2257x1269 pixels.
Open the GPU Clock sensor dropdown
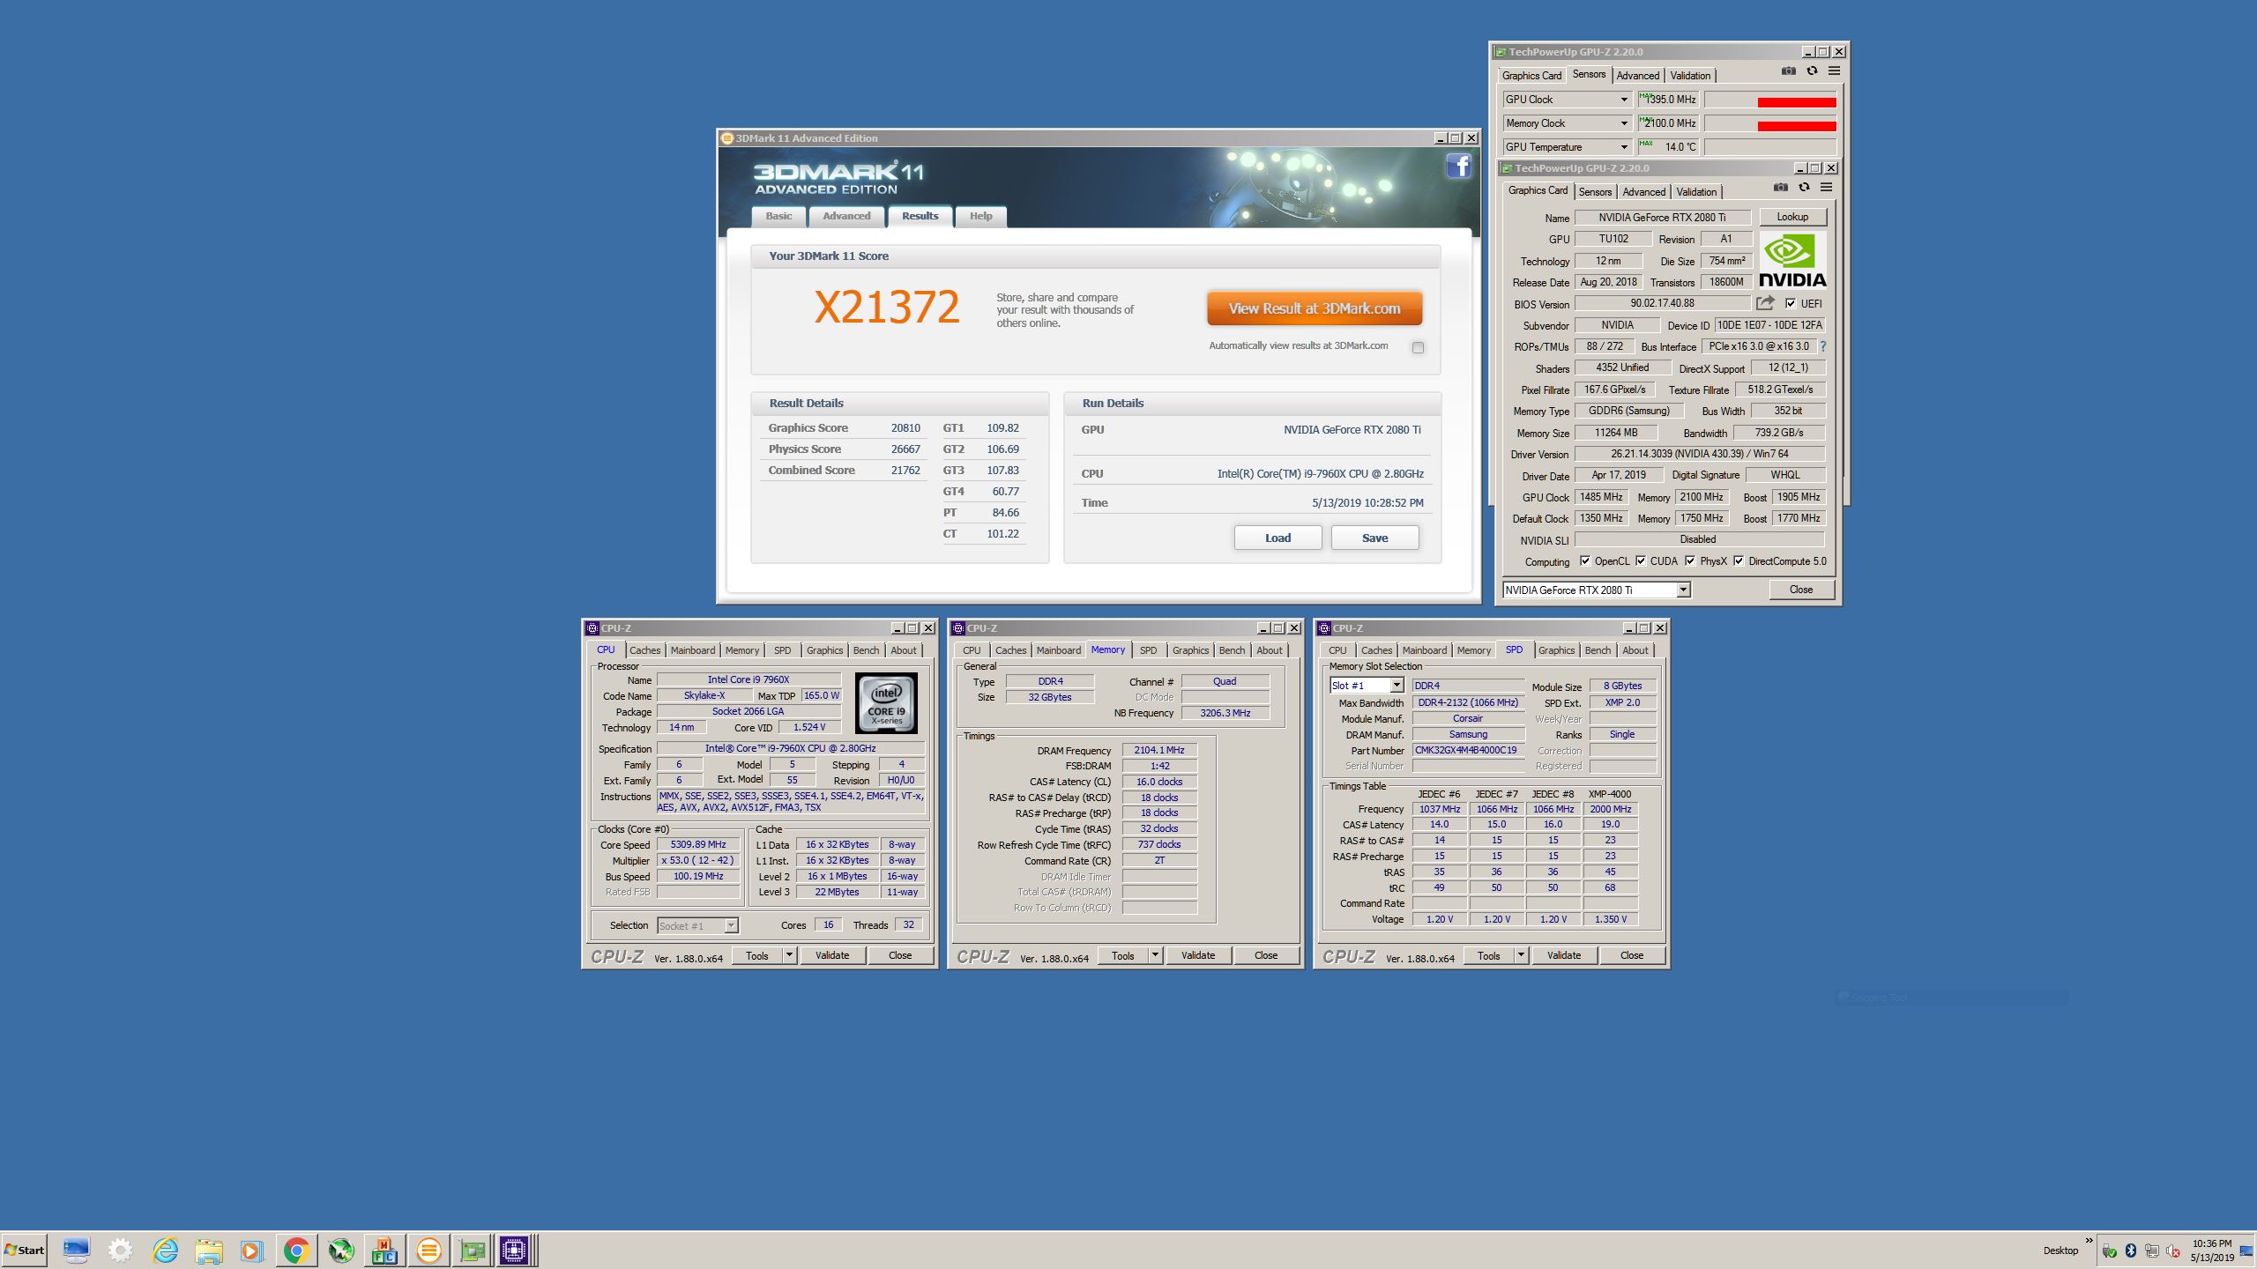(x=1624, y=100)
